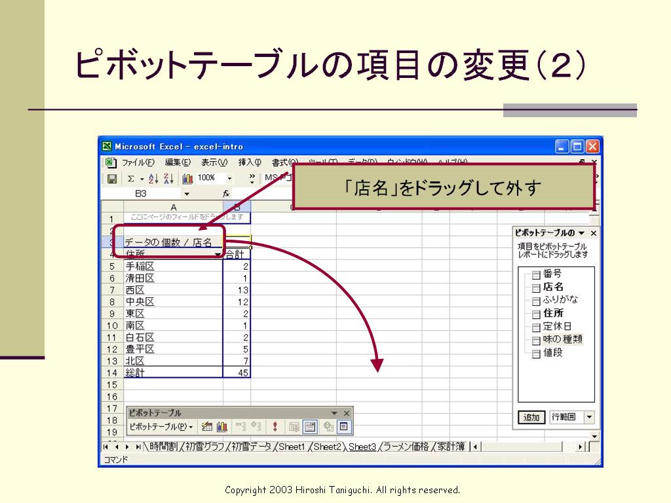Image resolution: width=671 pixels, height=503 pixels.
Task: Click the field icon beside ふりがな
Action: 536,301
